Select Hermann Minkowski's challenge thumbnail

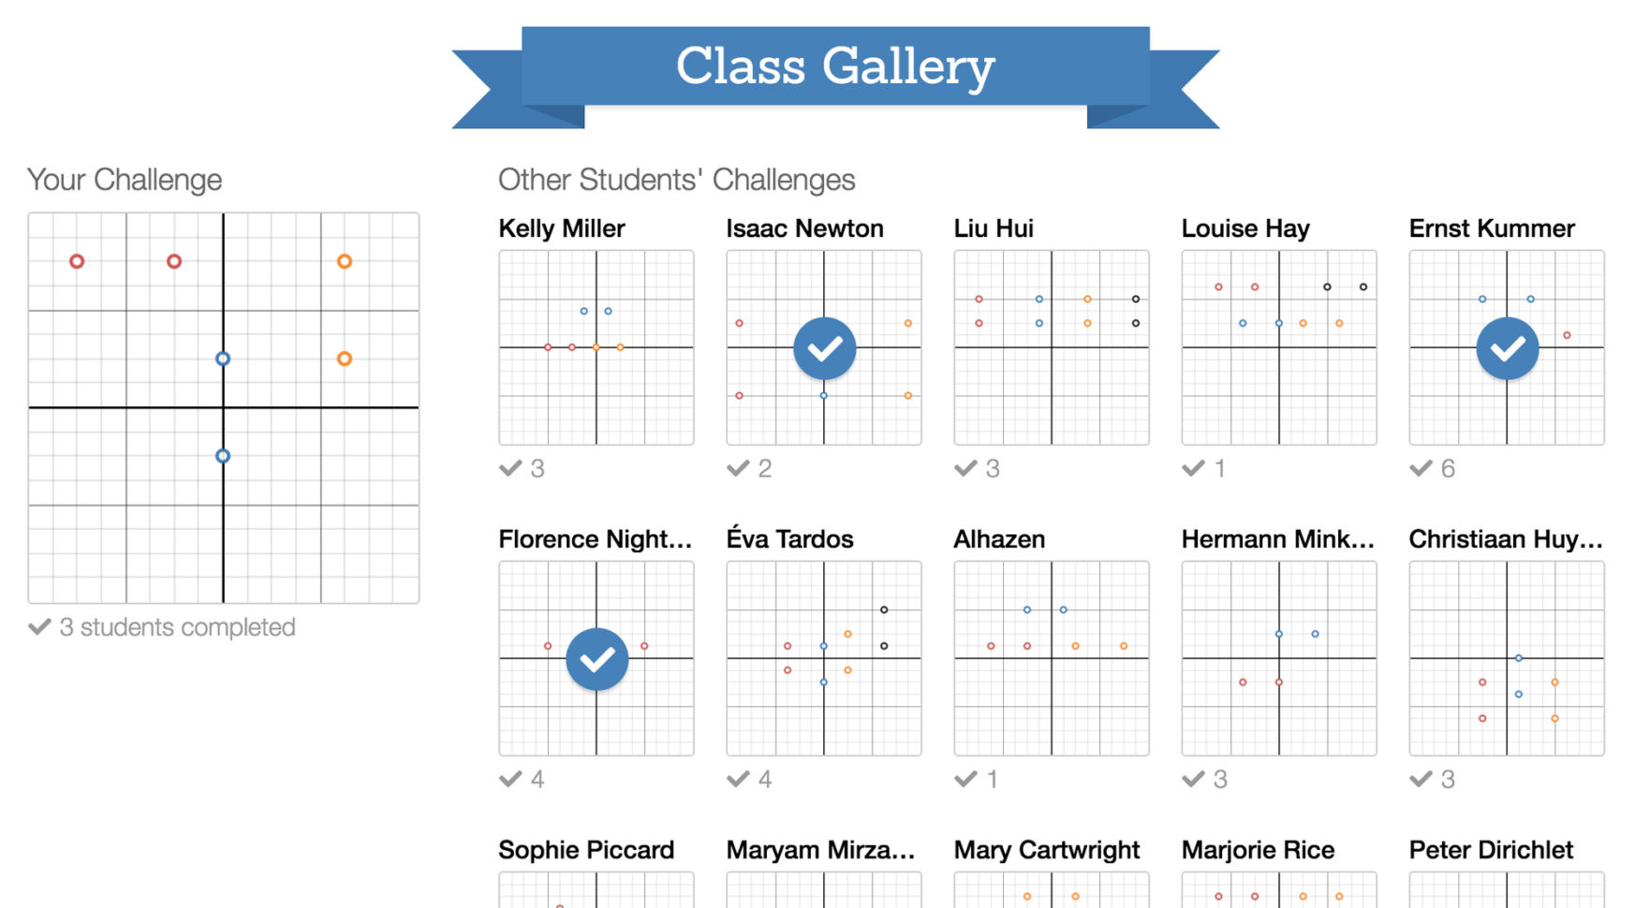click(x=1278, y=658)
